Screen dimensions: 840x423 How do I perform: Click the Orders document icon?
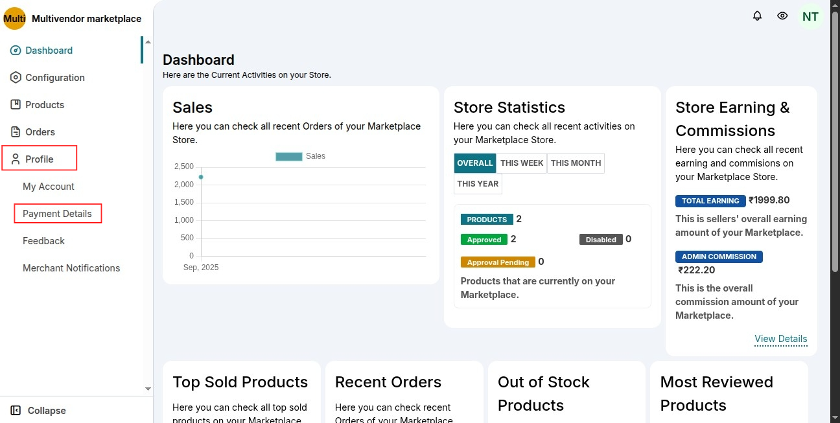[16, 132]
